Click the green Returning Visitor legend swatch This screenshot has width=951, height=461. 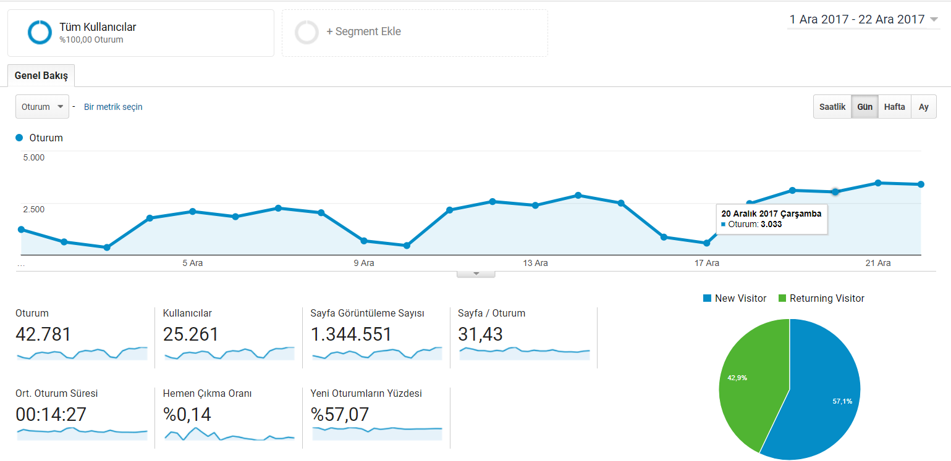coord(782,299)
